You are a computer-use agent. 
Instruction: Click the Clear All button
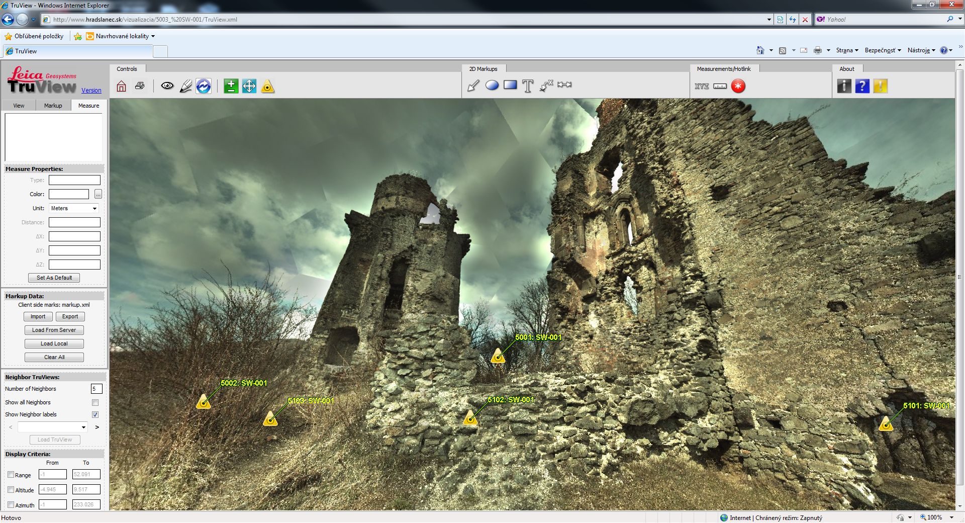click(x=54, y=357)
